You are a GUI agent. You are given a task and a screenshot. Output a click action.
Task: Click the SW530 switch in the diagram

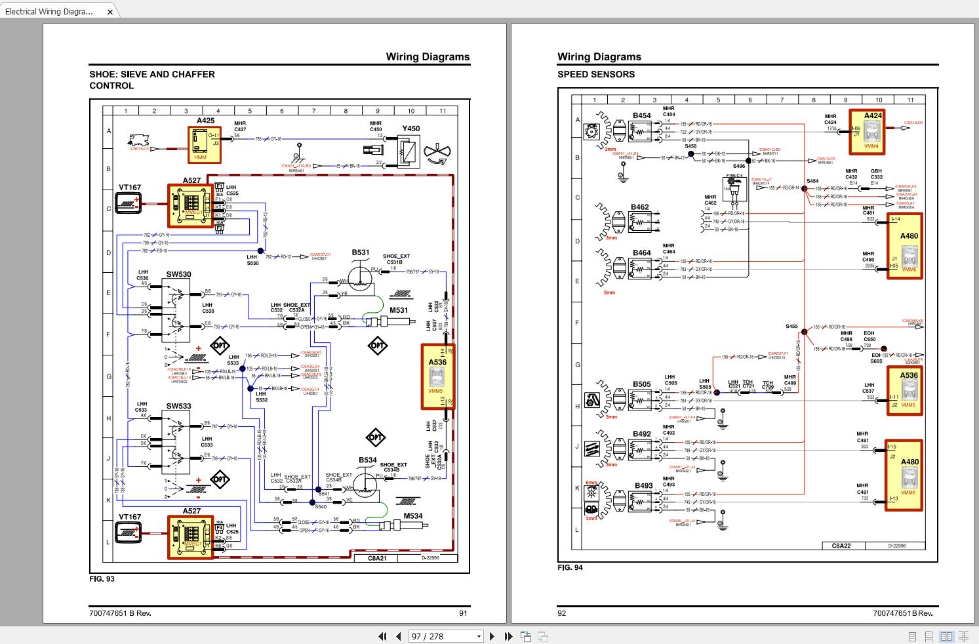click(176, 310)
